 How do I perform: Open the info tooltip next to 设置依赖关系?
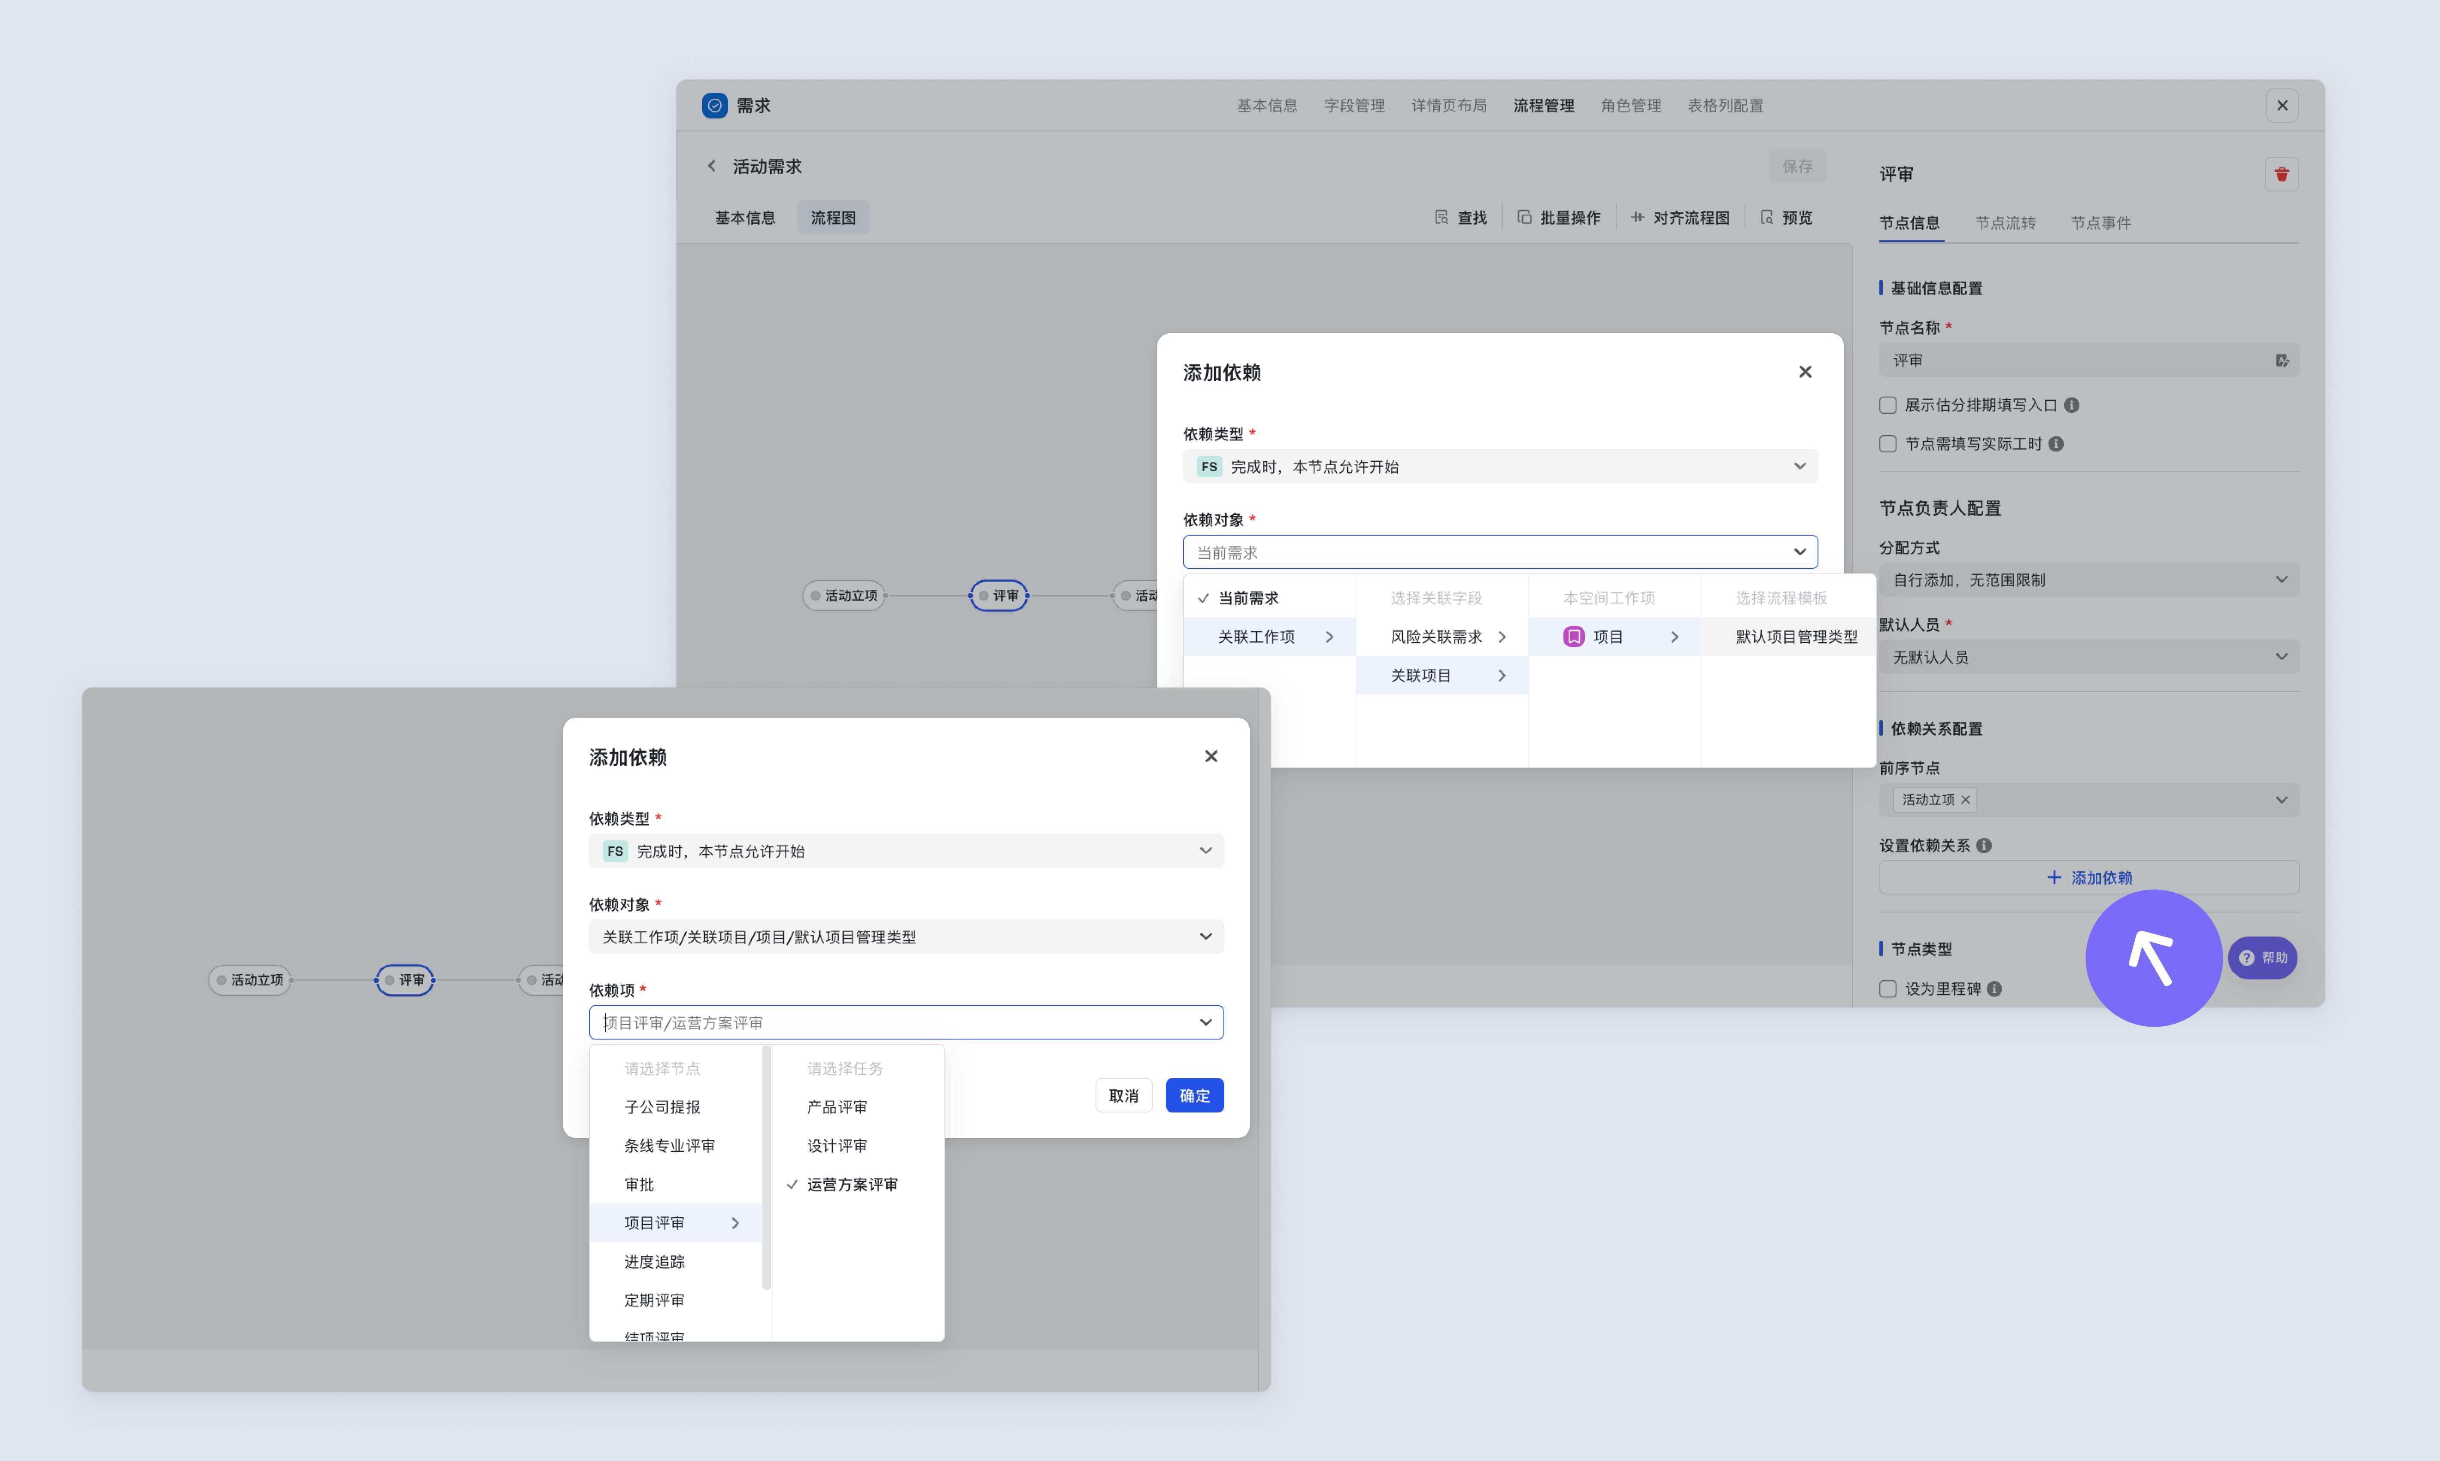click(1984, 846)
